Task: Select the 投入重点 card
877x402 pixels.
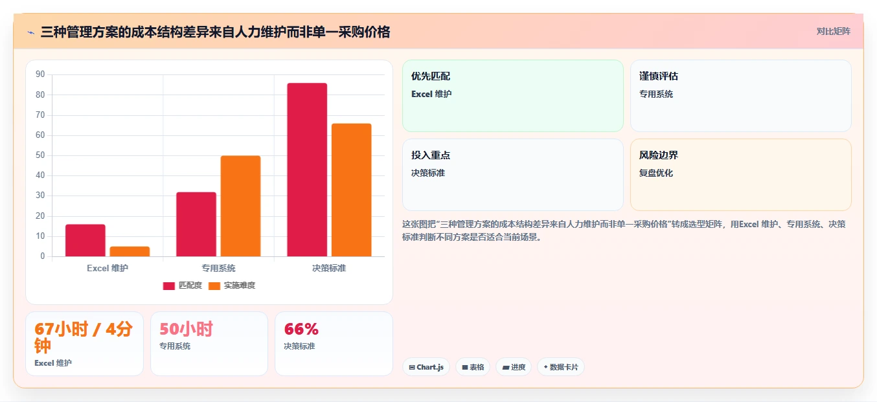Action: [513, 175]
